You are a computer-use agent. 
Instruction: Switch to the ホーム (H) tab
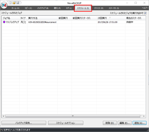(x=15, y=8)
